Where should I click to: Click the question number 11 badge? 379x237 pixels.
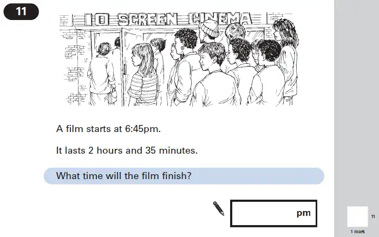click(x=21, y=11)
